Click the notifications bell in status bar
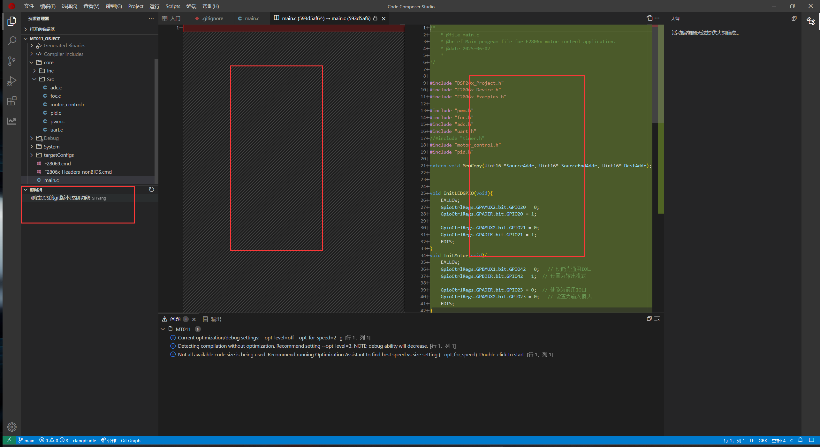The image size is (820, 447). point(800,440)
